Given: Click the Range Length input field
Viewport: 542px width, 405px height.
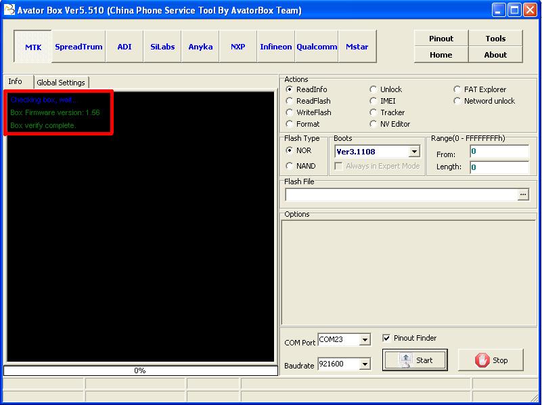Looking at the screenshot, I should click(499, 167).
